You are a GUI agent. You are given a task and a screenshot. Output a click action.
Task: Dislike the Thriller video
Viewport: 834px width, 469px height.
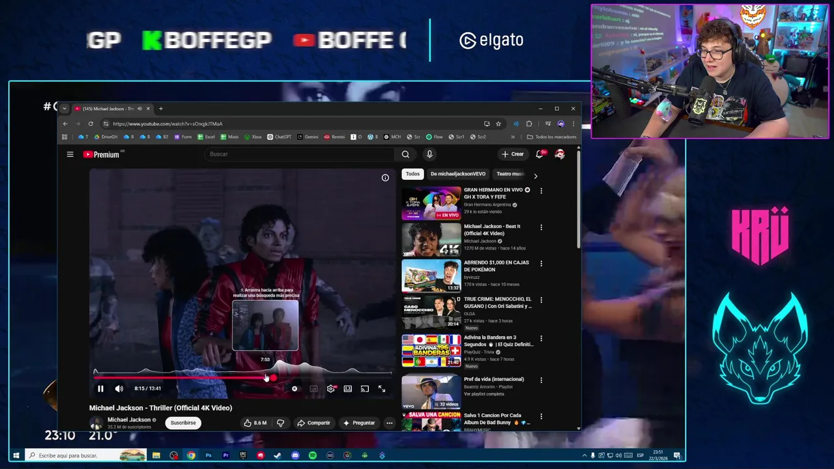tap(281, 423)
